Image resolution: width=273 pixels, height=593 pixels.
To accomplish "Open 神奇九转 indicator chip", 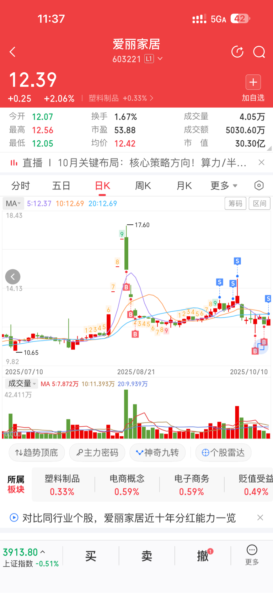I will (157, 453).
